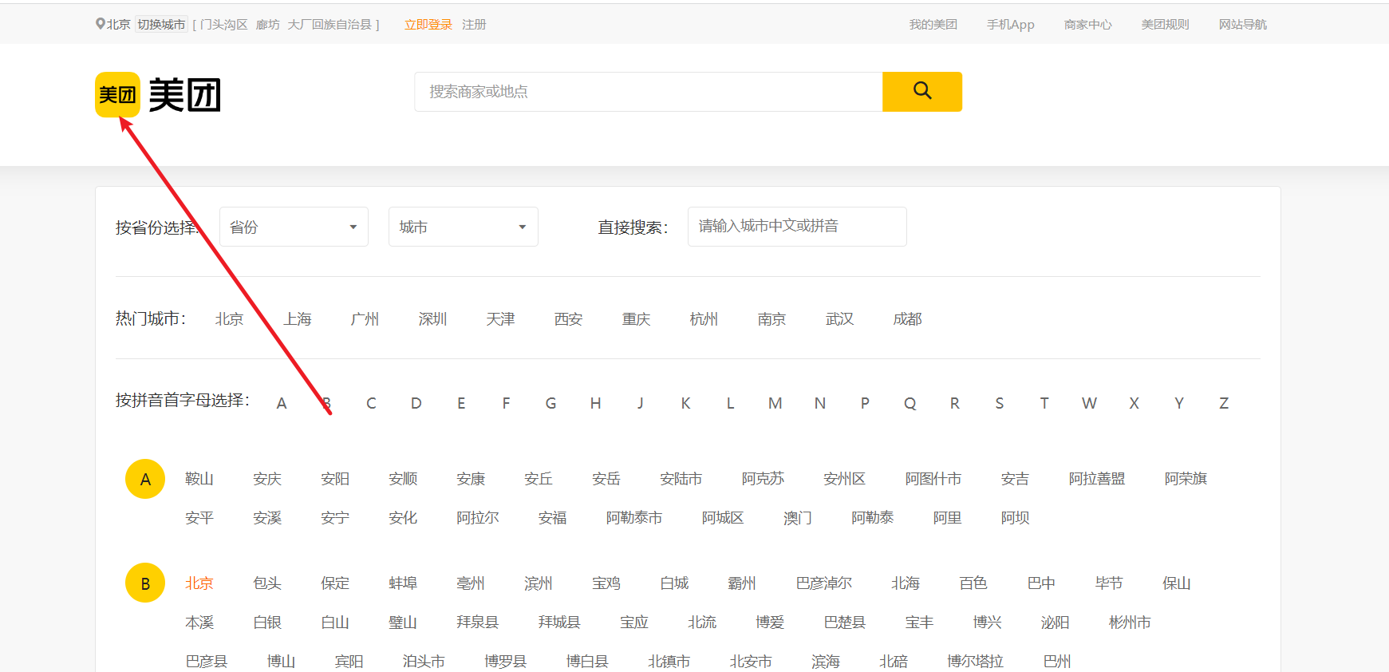Open the 城市 city dropdown
The width and height of the screenshot is (1389, 672).
pos(464,227)
